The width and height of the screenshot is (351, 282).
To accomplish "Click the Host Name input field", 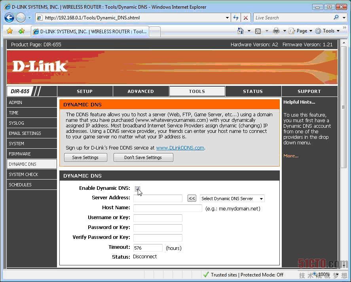I will (x=168, y=208).
